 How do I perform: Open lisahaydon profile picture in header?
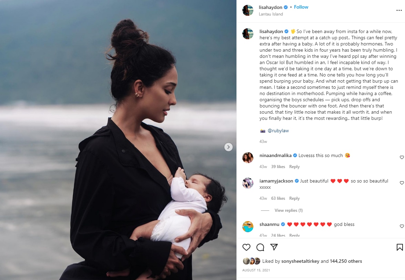[x=248, y=10]
